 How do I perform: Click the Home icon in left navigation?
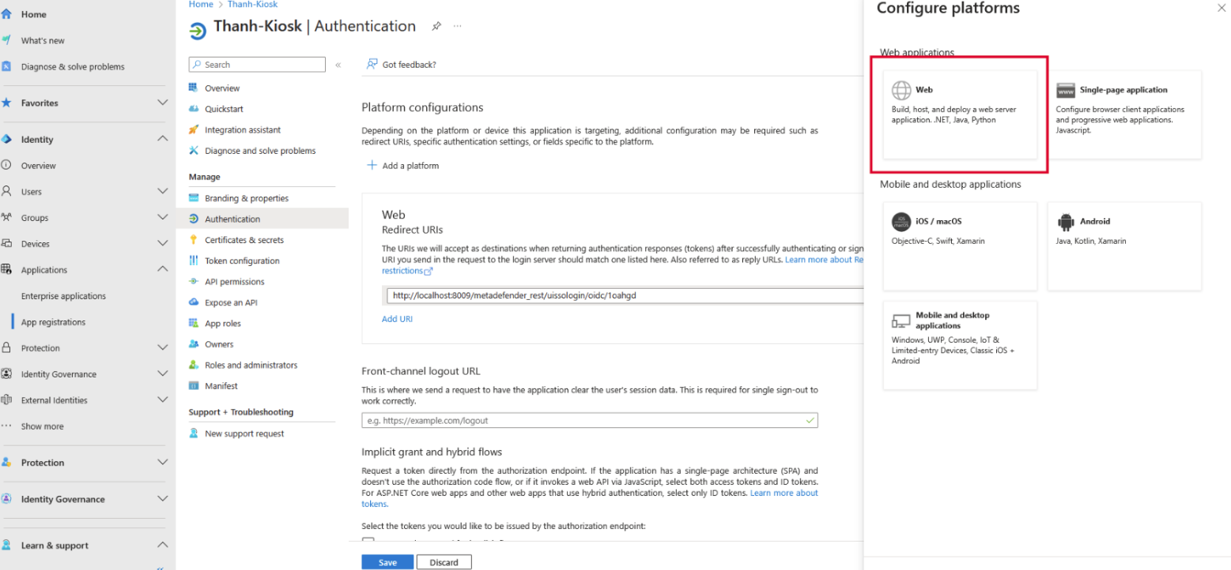6,14
